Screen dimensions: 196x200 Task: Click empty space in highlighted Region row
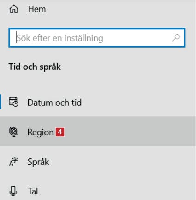tap(129, 132)
